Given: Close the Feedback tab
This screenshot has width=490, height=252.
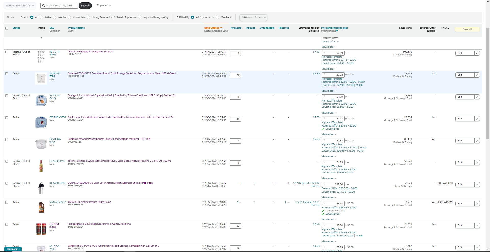Looking at the screenshot, I should [19, 249].
